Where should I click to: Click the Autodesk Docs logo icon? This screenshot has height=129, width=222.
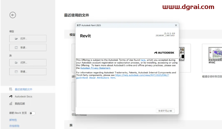coord(11,96)
